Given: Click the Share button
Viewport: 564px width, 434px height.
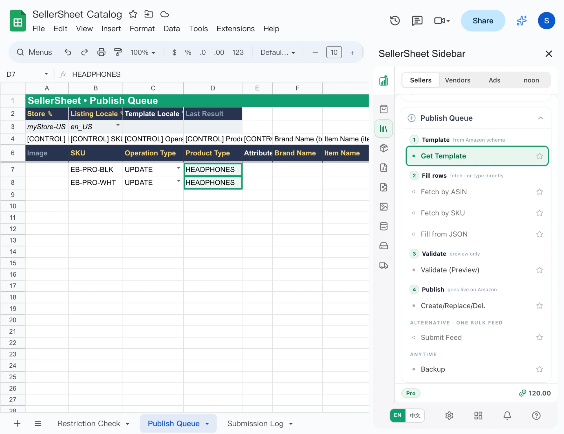Looking at the screenshot, I should (x=483, y=21).
